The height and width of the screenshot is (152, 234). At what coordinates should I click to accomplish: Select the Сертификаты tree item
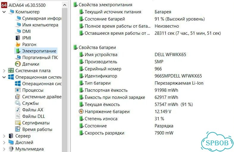36,123
